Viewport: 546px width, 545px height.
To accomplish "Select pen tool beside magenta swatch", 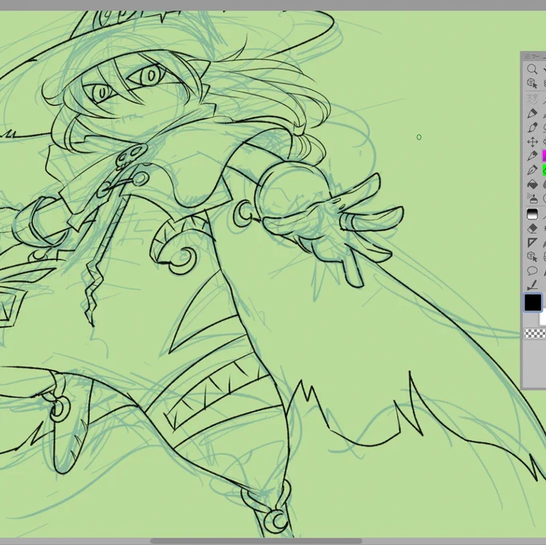I will click(532, 156).
